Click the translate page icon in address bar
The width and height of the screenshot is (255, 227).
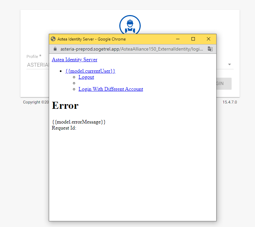pos(210,49)
